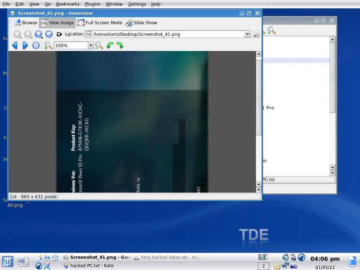This screenshot has height=270, width=360.
Task: Click bottom scroll-down arrow in background window
Action: pos(332,173)
